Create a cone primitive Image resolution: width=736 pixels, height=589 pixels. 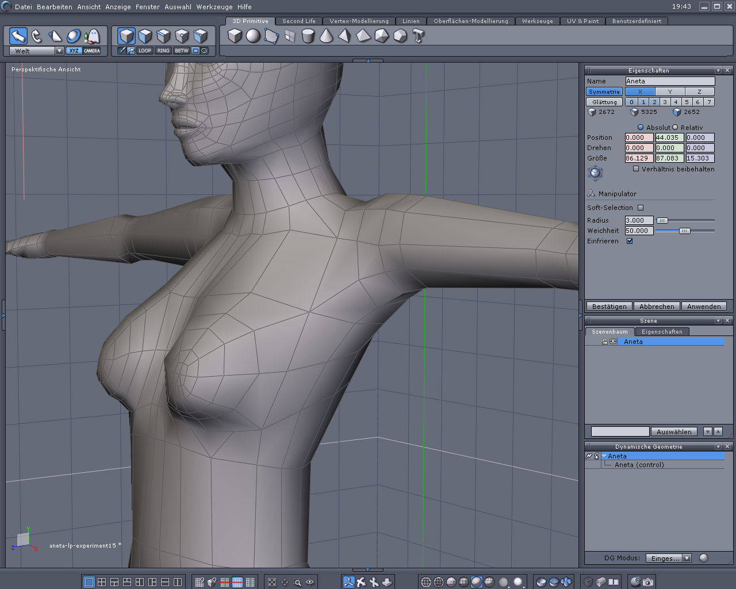[x=327, y=36]
